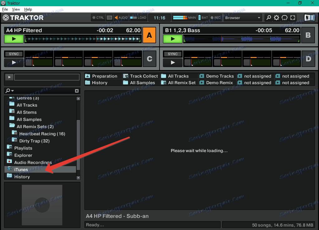The image size is (319, 230).
Task: Open the Help menu
Action: (x=28, y=9)
